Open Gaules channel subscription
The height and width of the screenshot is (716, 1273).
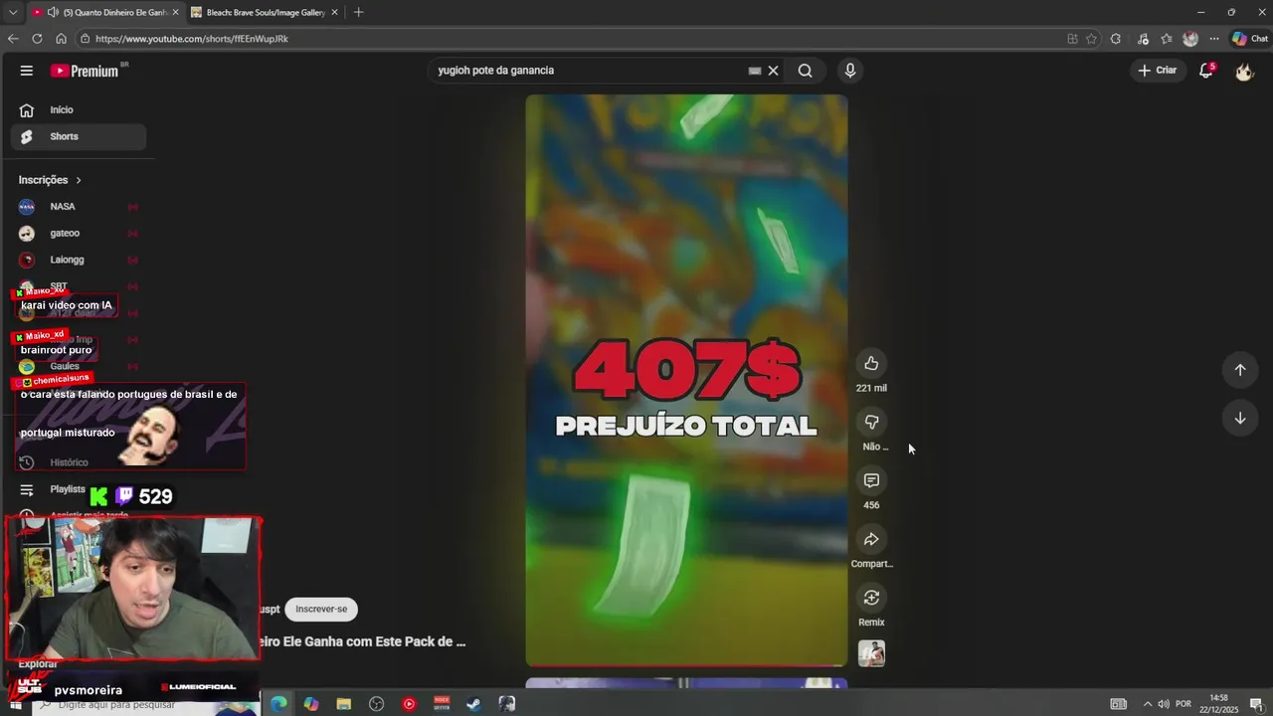coord(78,366)
